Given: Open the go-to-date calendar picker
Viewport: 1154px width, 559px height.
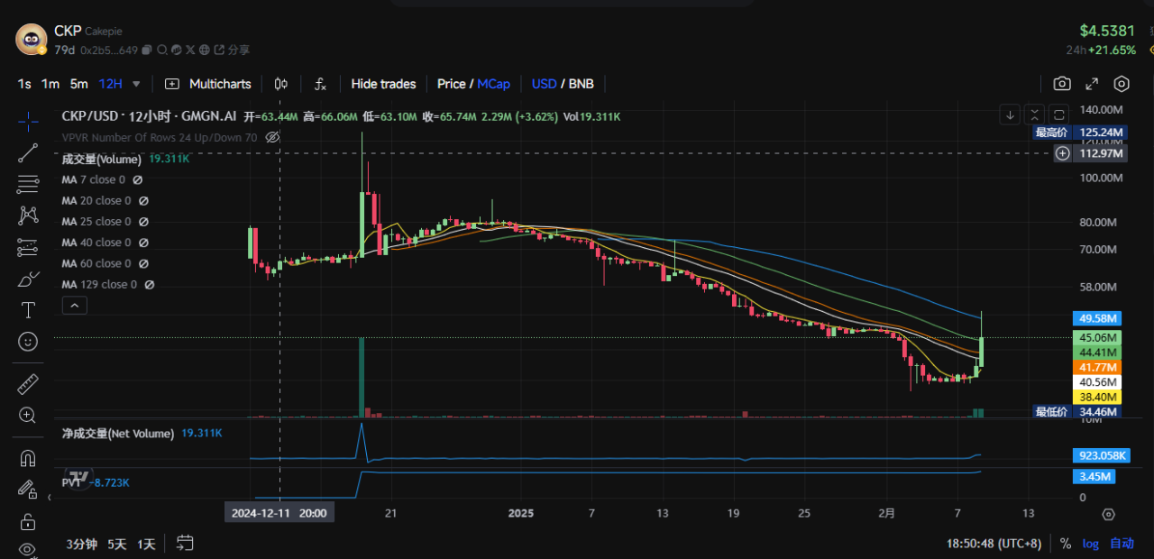Looking at the screenshot, I should pyautogui.click(x=185, y=544).
